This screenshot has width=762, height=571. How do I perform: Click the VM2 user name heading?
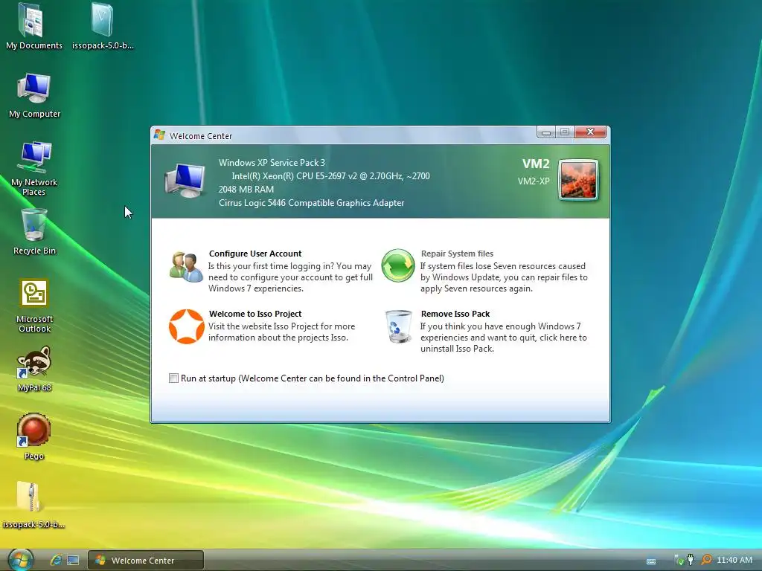click(536, 164)
